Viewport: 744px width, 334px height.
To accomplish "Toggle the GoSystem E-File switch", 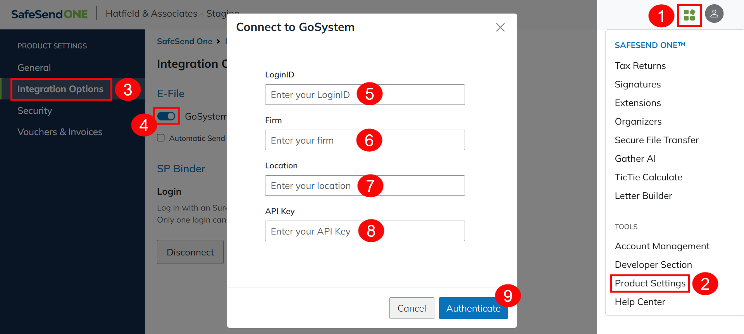I will 166,116.
